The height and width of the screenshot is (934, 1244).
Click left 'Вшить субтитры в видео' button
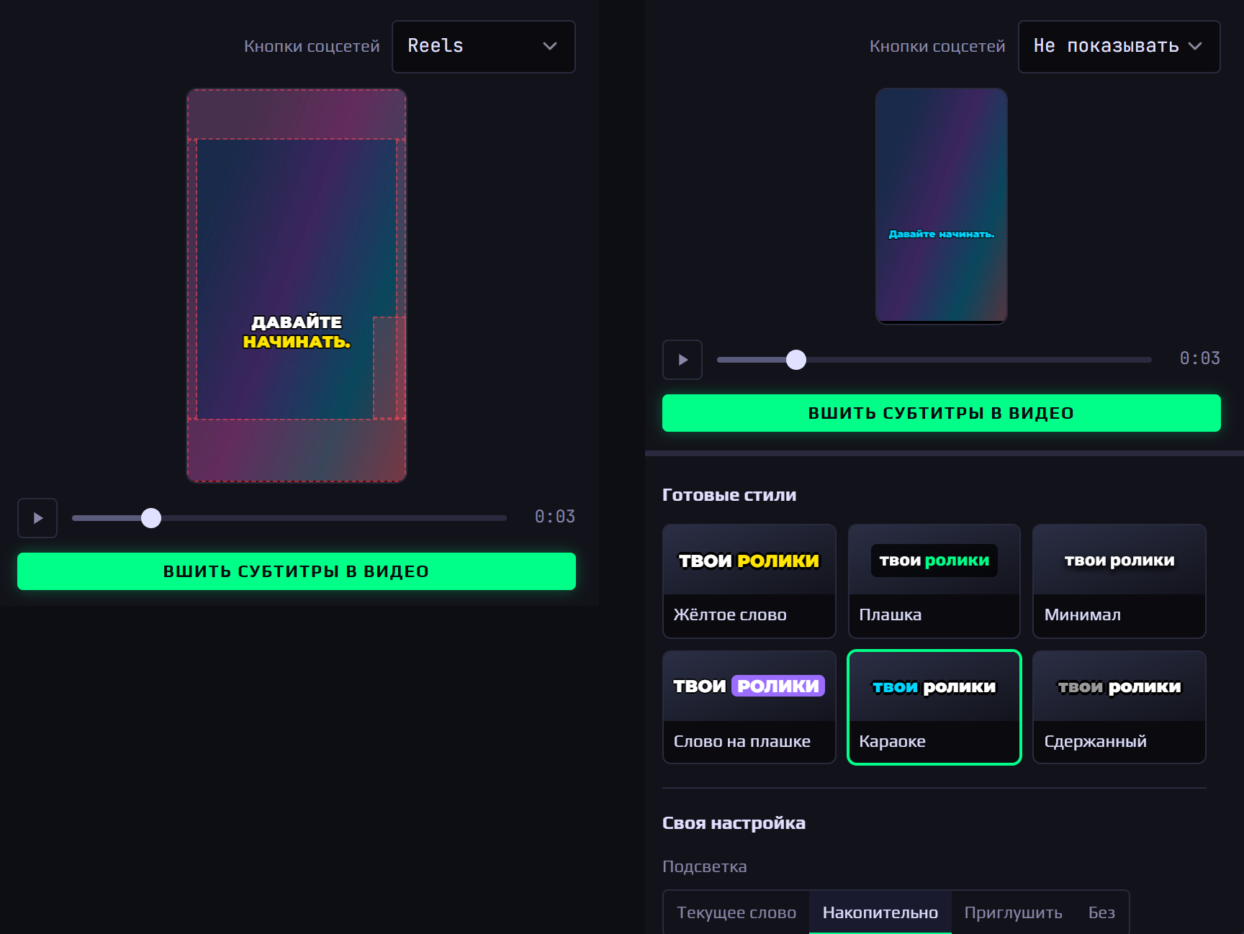[x=297, y=571]
